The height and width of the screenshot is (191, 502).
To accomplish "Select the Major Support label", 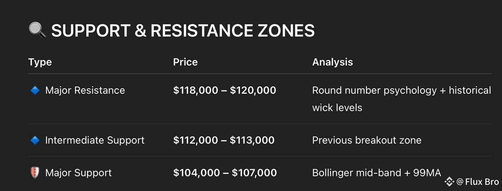I will [78, 173].
